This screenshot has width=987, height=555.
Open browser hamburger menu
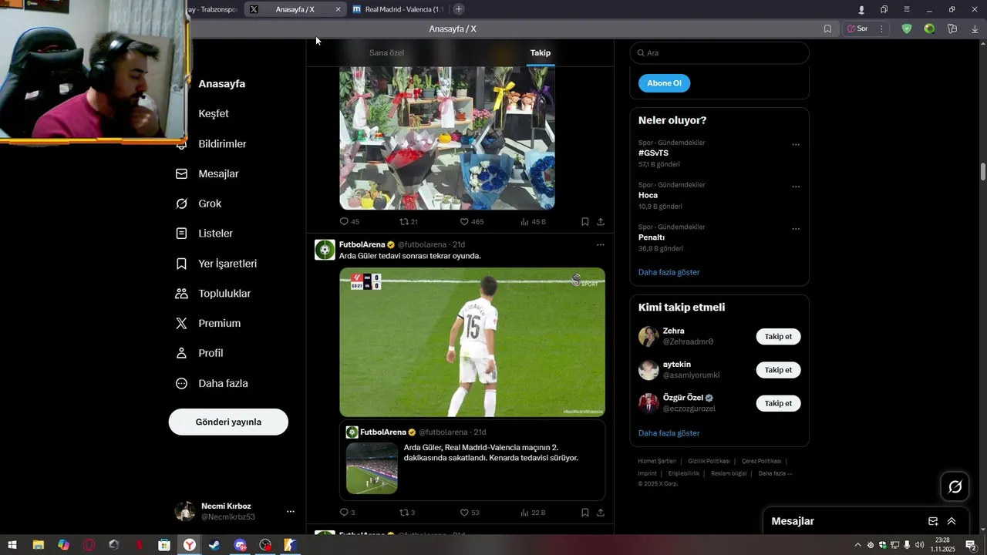tap(907, 9)
